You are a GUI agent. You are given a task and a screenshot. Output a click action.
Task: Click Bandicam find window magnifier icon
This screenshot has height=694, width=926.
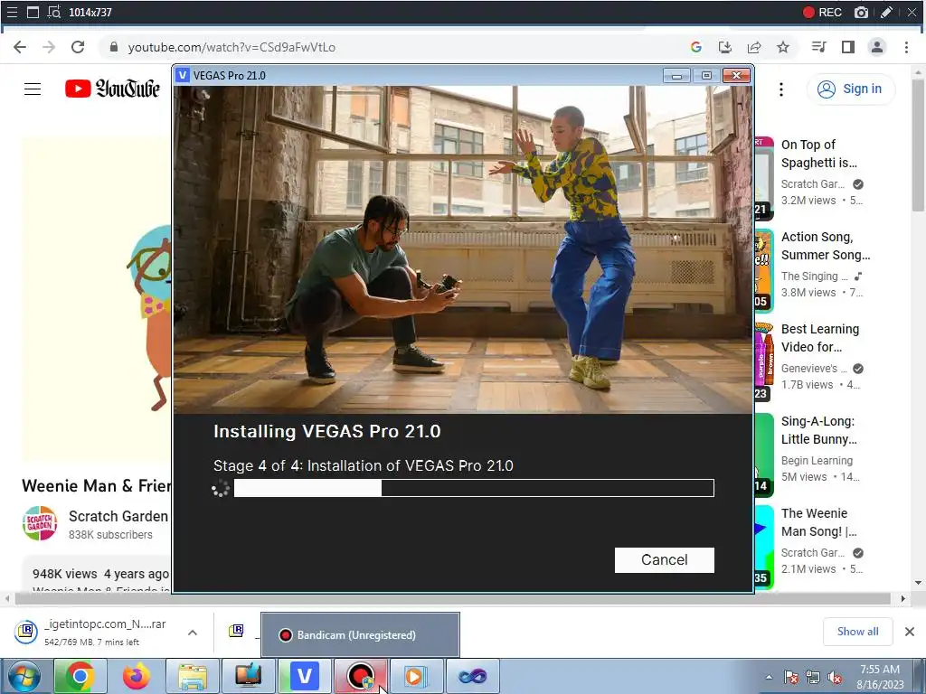[x=53, y=12]
